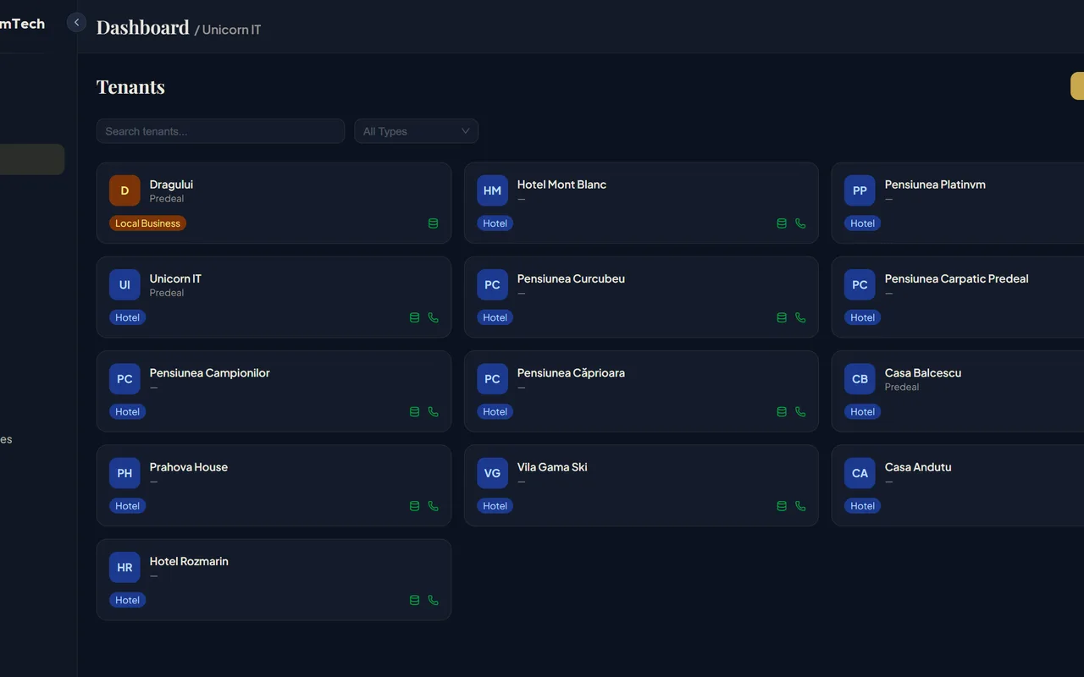The height and width of the screenshot is (677, 1084).
Task: Click the phone icon on Pensiunea Campionilor card
Action: 433,411
